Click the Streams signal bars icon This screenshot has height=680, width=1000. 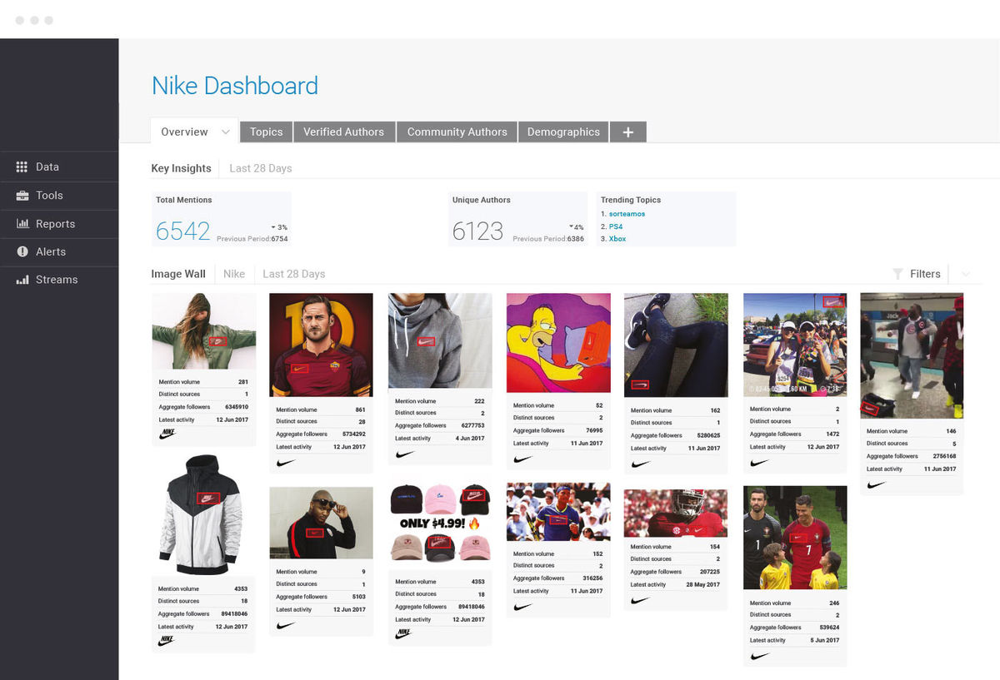(22, 280)
